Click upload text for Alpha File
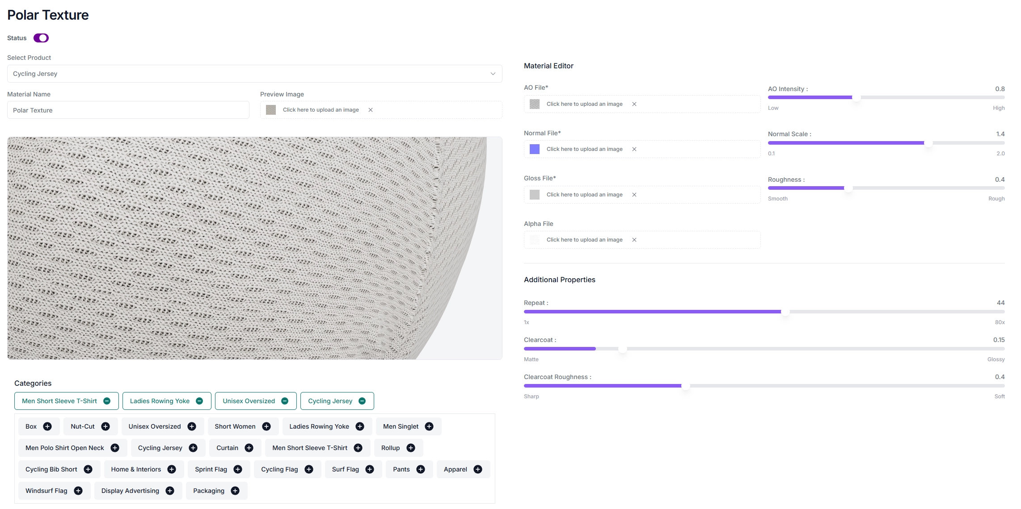1021x509 pixels. [x=584, y=240]
